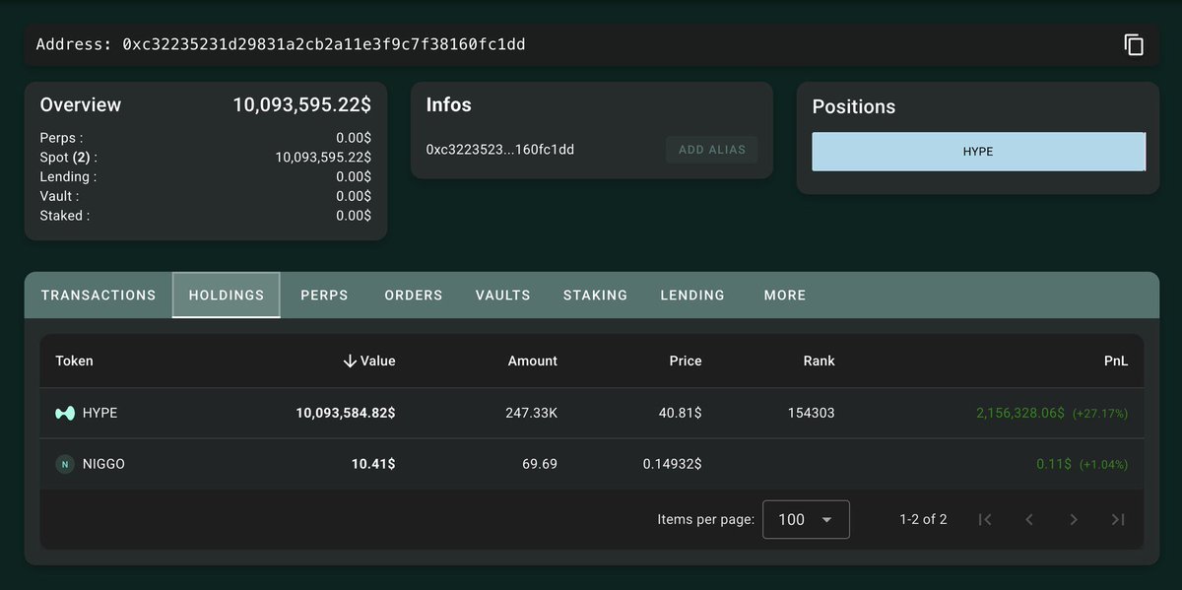Viewport: 1182px width, 590px height.
Task: Click the HYPE position bar
Action: tap(978, 153)
